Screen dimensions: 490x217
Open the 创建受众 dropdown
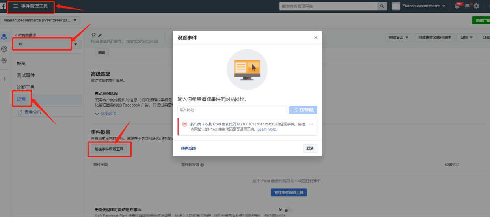(398, 37)
